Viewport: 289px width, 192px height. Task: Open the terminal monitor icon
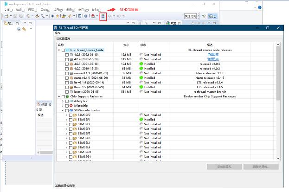80,16
